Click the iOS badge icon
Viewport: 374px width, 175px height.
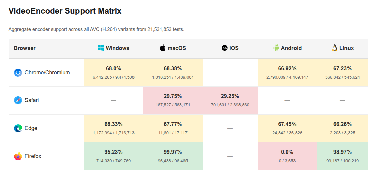coord(225,48)
